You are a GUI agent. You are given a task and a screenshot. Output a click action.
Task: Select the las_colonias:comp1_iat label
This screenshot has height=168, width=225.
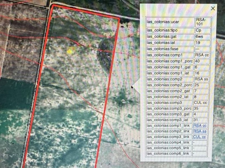(168, 73)
